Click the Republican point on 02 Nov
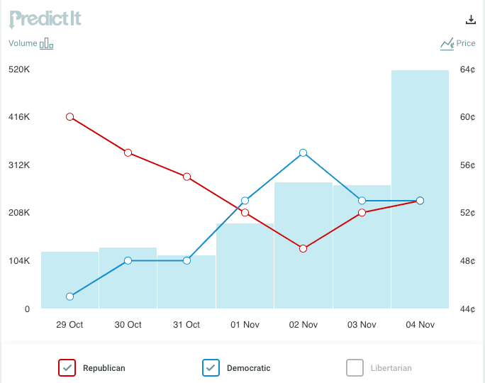The height and width of the screenshot is (383, 485). coord(303,248)
